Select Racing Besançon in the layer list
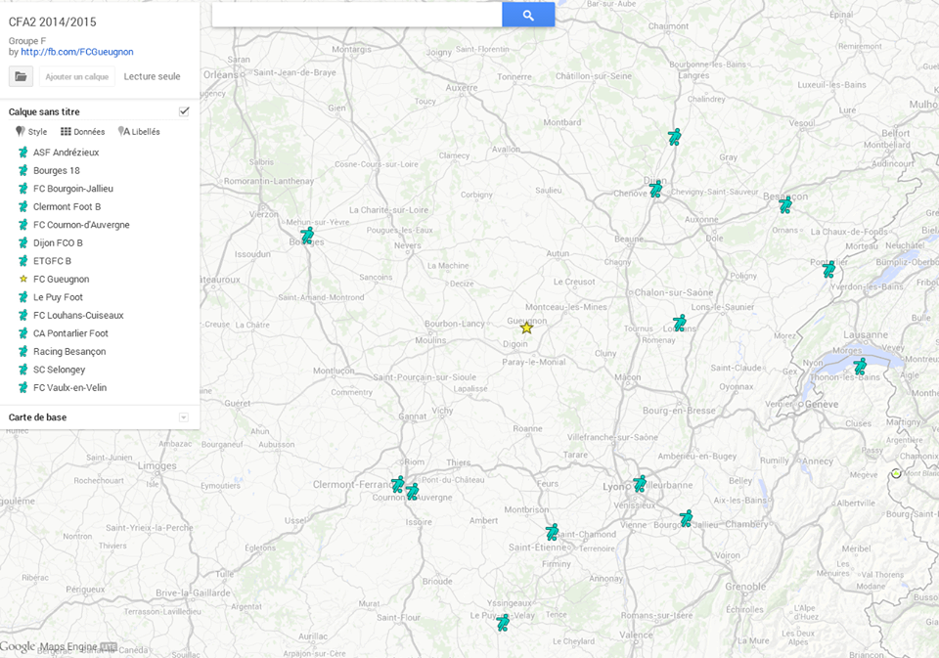Screen dimensions: 939x658 pos(68,352)
